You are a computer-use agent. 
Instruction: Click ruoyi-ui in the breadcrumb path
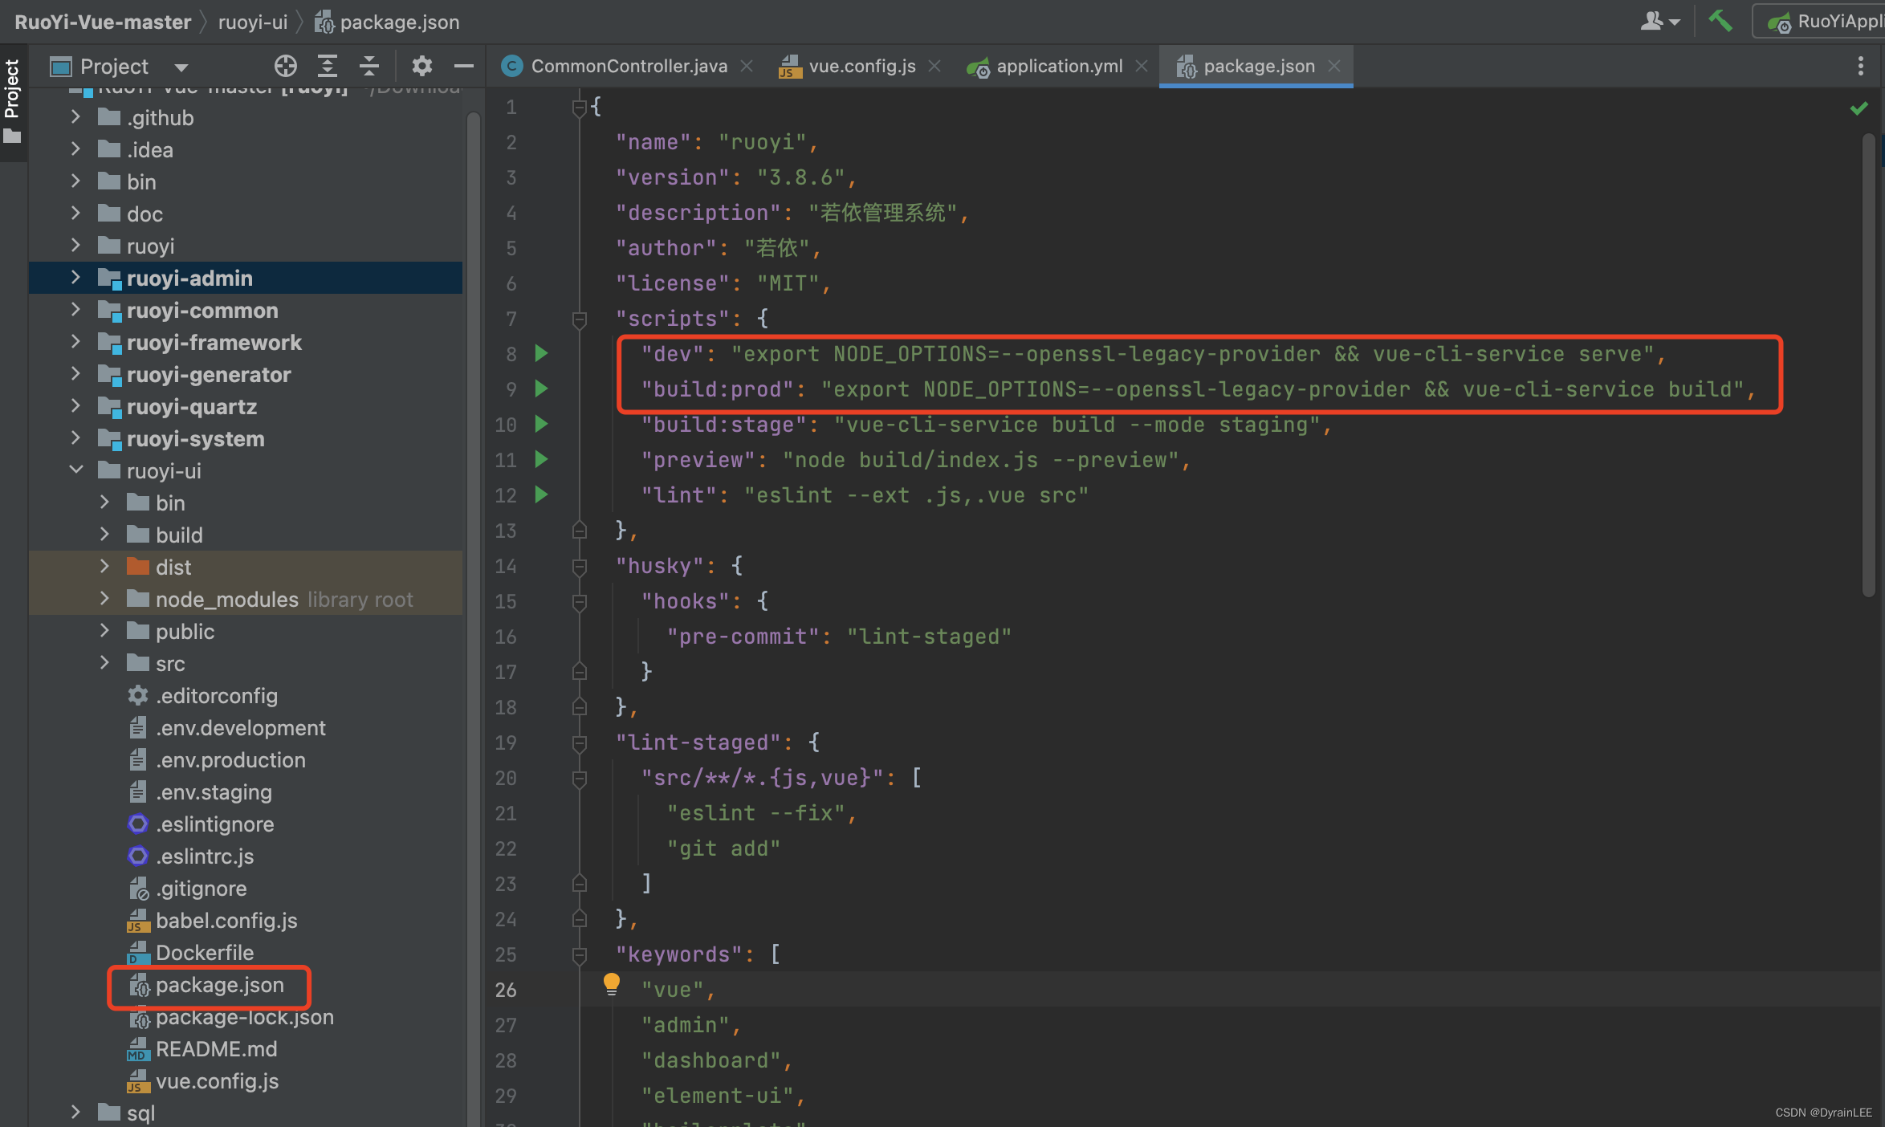click(252, 22)
